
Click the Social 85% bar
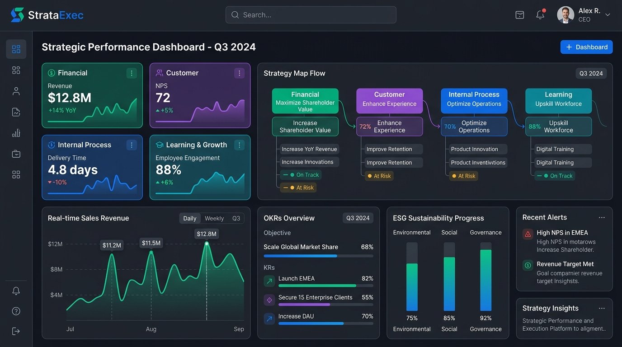point(449,277)
